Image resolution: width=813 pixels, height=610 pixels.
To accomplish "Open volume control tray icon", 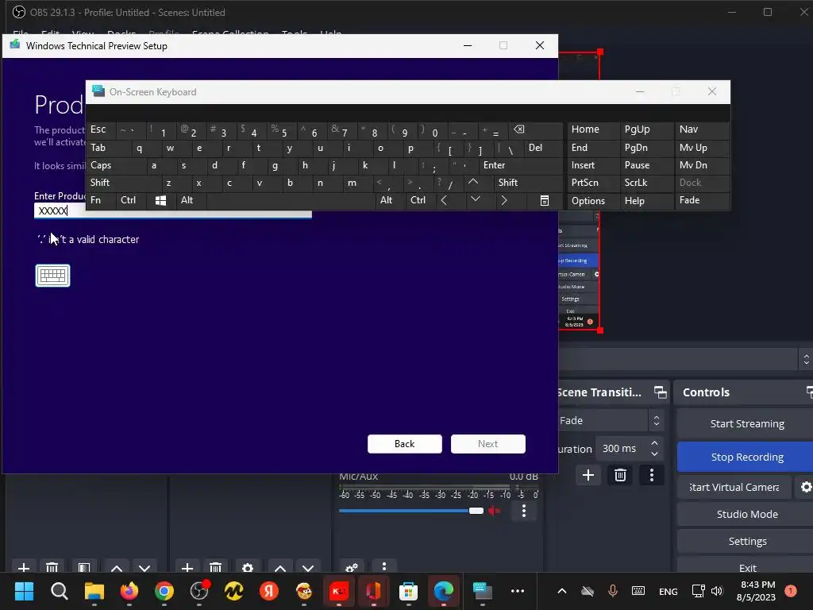I will tap(717, 591).
